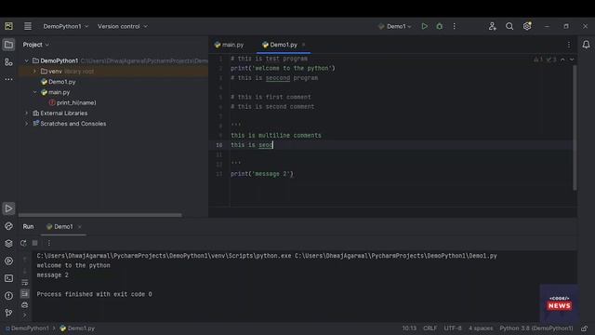Click the Run panel label
The height and width of the screenshot is (335, 595).
[x=29, y=227]
